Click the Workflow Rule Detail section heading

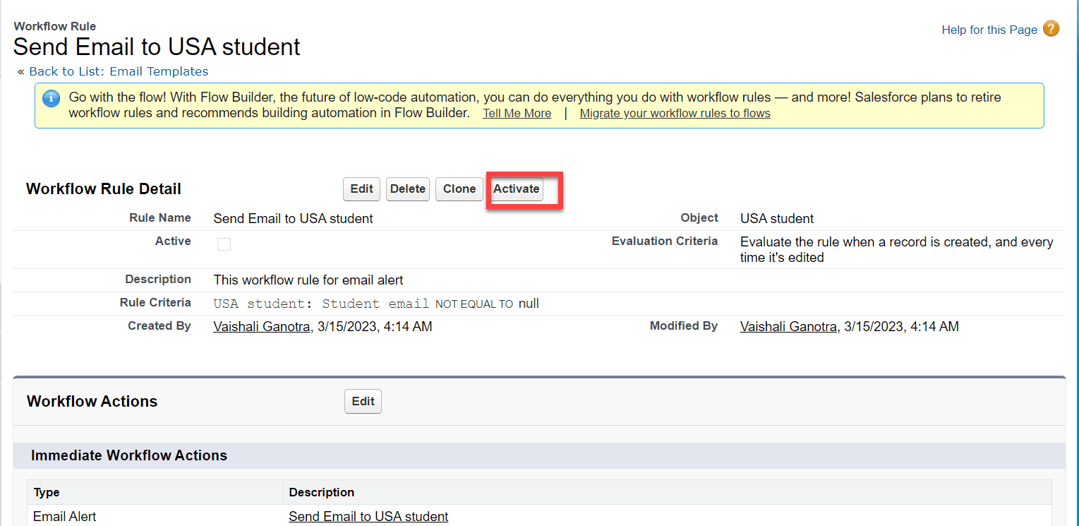click(103, 189)
